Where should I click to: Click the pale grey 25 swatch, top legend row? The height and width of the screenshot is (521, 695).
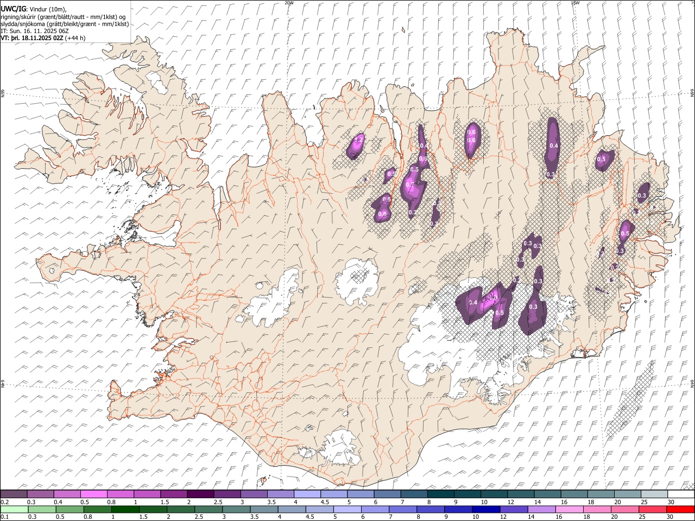(654, 494)
